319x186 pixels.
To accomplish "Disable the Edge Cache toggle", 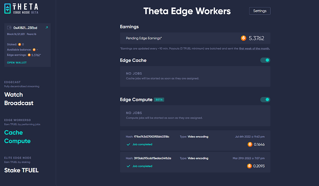I will coord(265,60).
